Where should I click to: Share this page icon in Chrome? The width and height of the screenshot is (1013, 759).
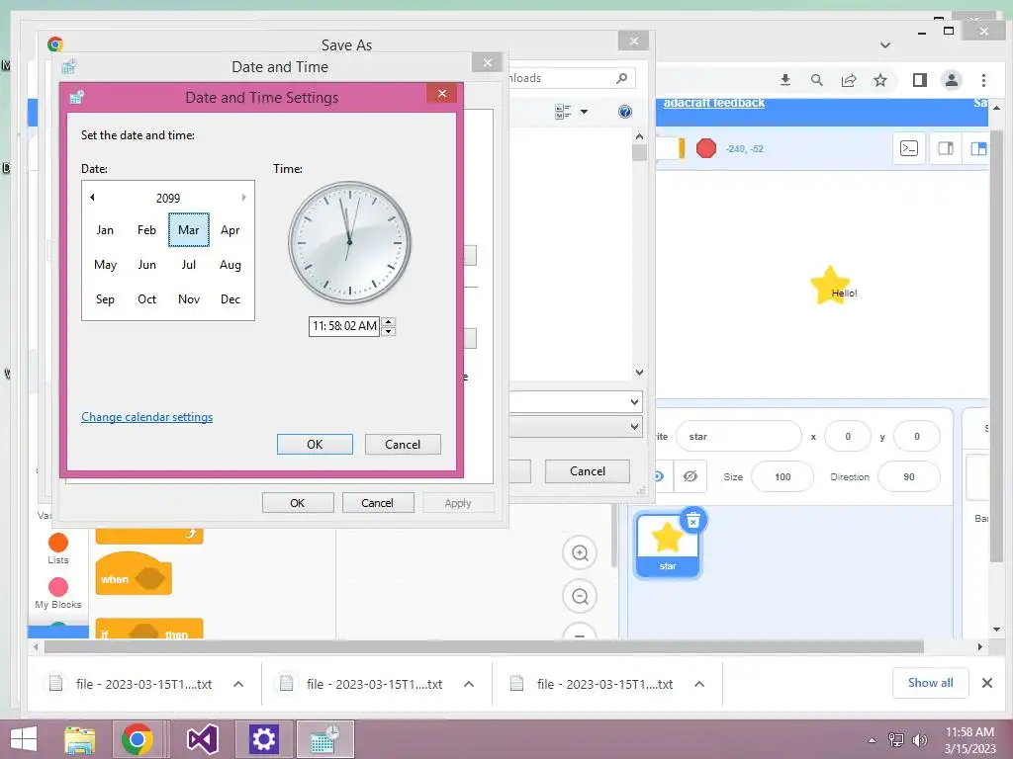click(x=848, y=80)
